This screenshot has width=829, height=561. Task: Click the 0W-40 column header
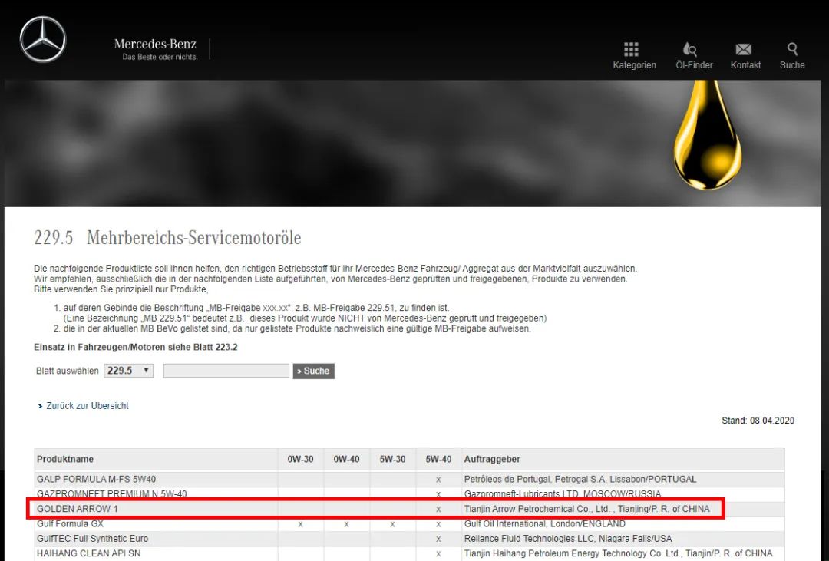(346, 459)
